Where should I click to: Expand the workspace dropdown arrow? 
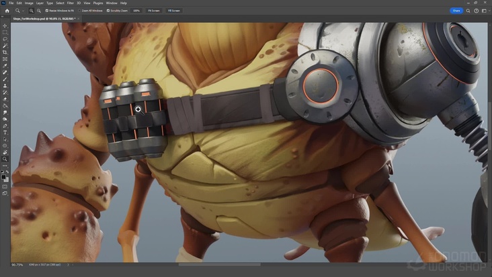click(489, 11)
